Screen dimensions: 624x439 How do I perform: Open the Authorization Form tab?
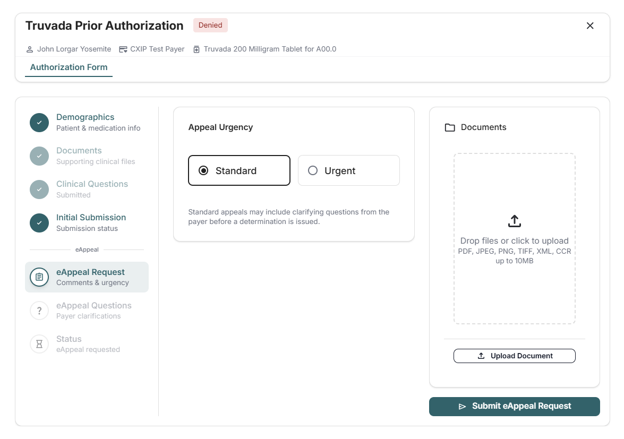coord(69,67)
